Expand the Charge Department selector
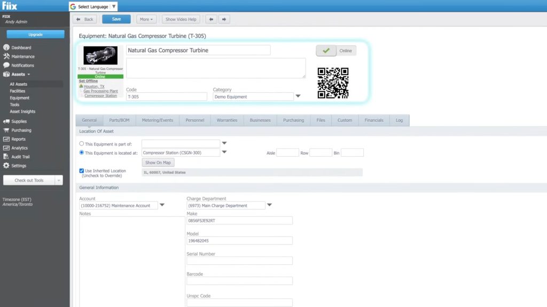The image size is (547, 307). tap(269, 205)
